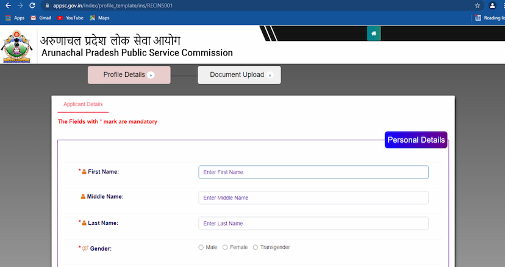The image size is (505, 267).
Task: Open YouTube bookmark
Action: click(70, 18)
